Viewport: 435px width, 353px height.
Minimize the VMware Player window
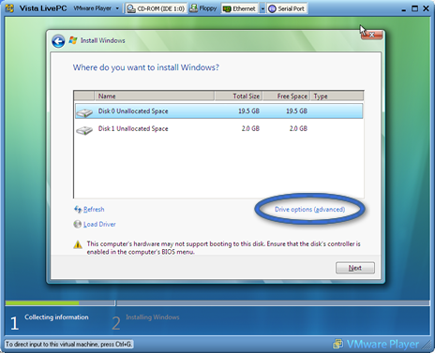click(403, 9)
